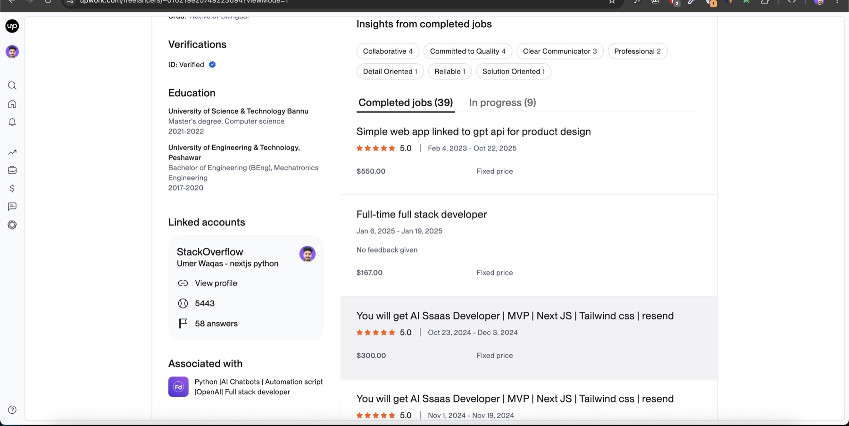Viewport: 849px width, 426px height.
Task: Click the StackOverflow linked account title
Action: (x=210, y=252)
